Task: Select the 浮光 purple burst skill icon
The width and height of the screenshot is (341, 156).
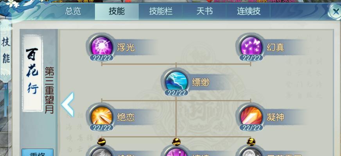Action: point(102,46)
